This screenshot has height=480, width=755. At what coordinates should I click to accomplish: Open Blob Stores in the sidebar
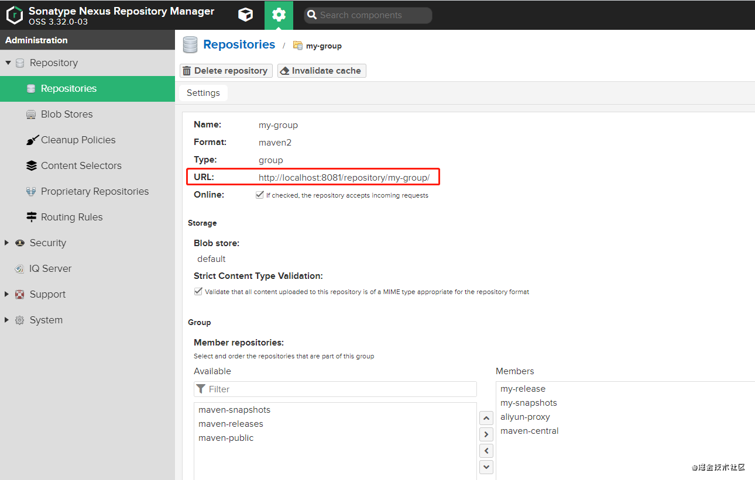88,115
